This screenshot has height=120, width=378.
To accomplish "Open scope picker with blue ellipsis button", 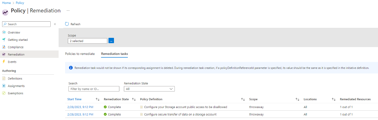I will point(111,41).
